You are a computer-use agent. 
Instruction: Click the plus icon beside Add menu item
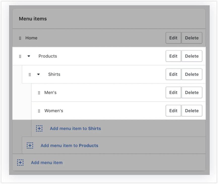click(20, 163)
